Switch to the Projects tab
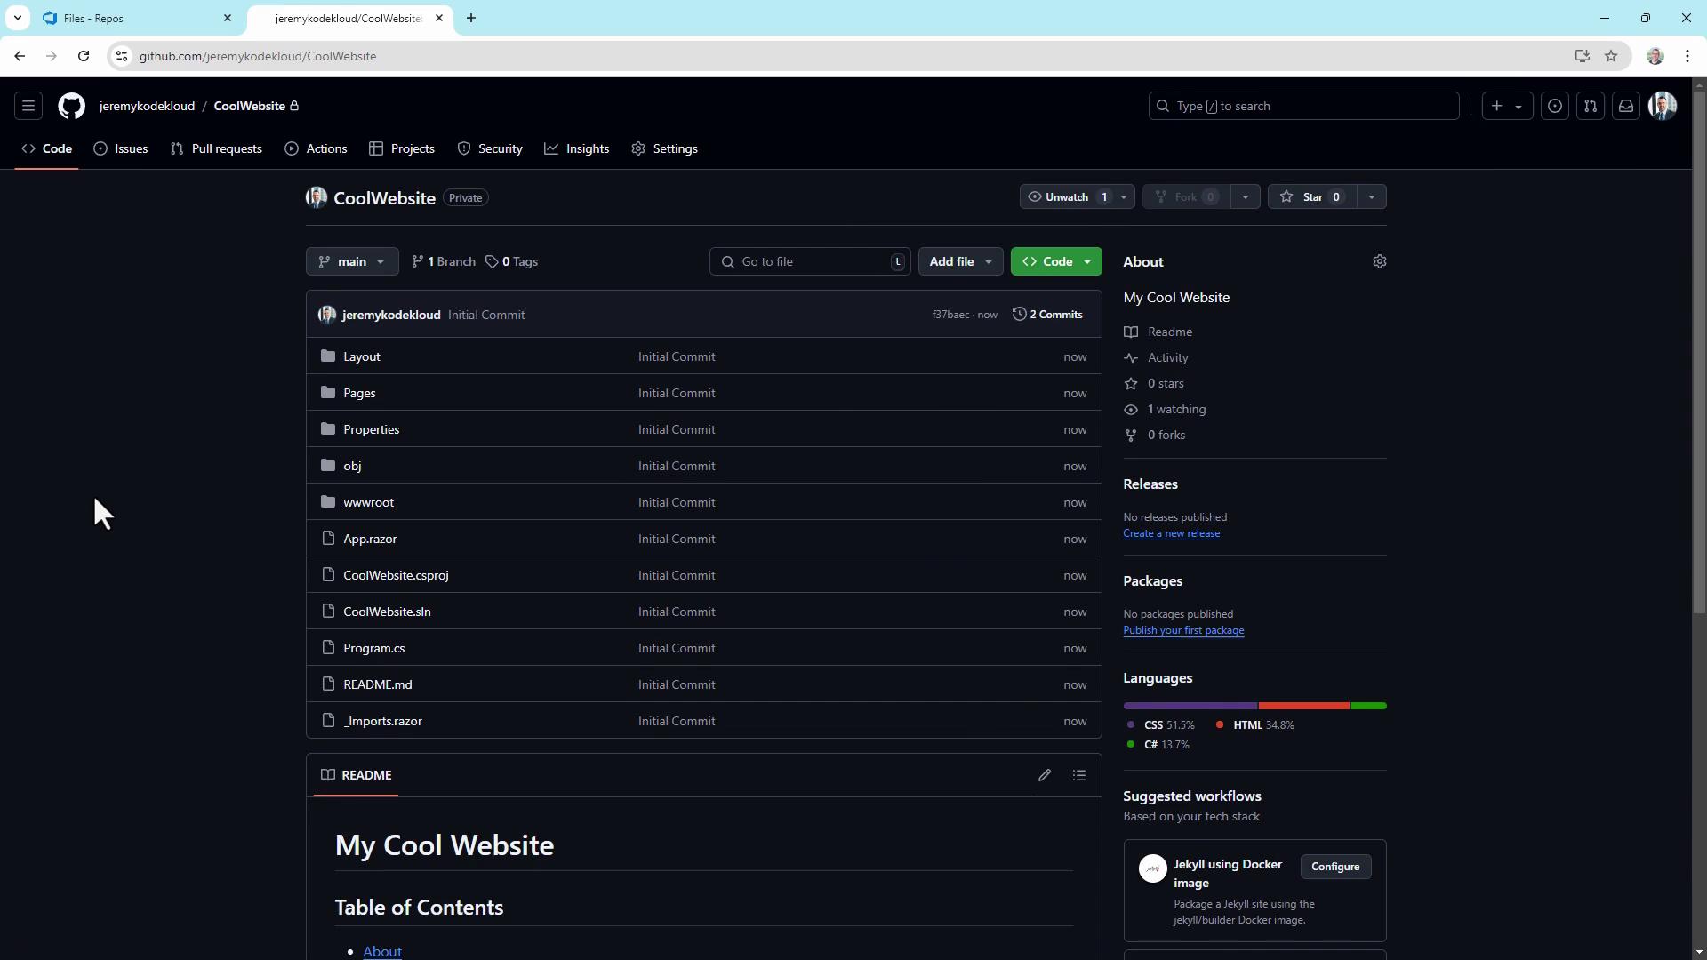1707x960 pixels. click(x=402, y=148)
